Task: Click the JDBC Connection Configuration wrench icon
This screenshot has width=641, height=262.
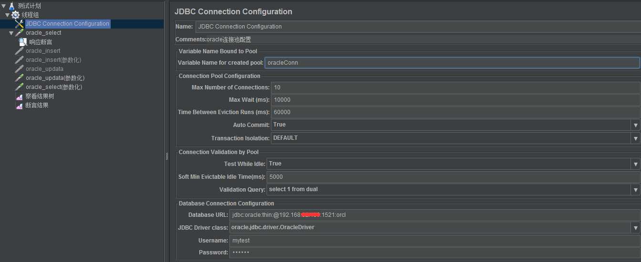Action: pyautogui.click(x=19, y=24)
